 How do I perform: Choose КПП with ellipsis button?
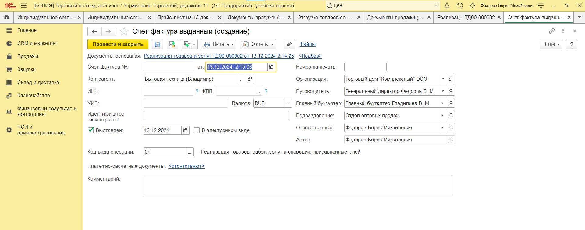click(x=258, y=91)
